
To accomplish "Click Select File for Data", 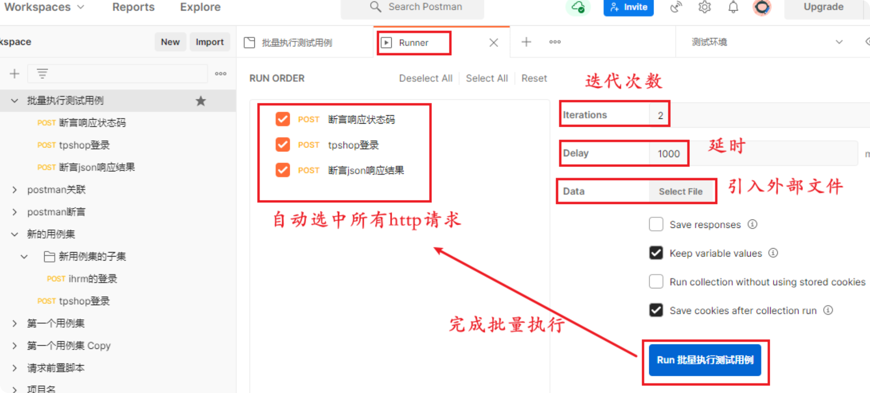I will [x=681, y=191].
